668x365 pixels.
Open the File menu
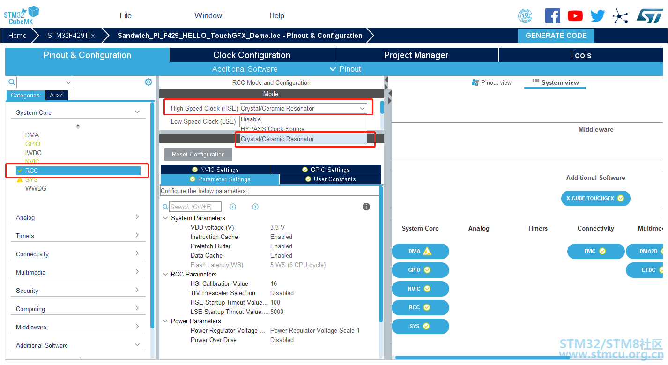pos(126,15)
